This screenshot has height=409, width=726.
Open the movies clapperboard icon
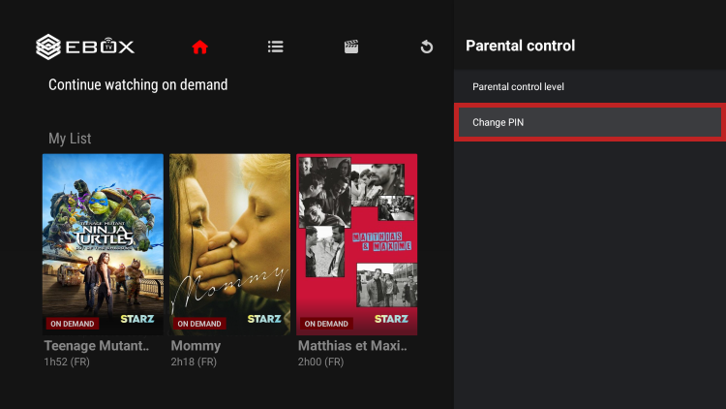point(351,47)
